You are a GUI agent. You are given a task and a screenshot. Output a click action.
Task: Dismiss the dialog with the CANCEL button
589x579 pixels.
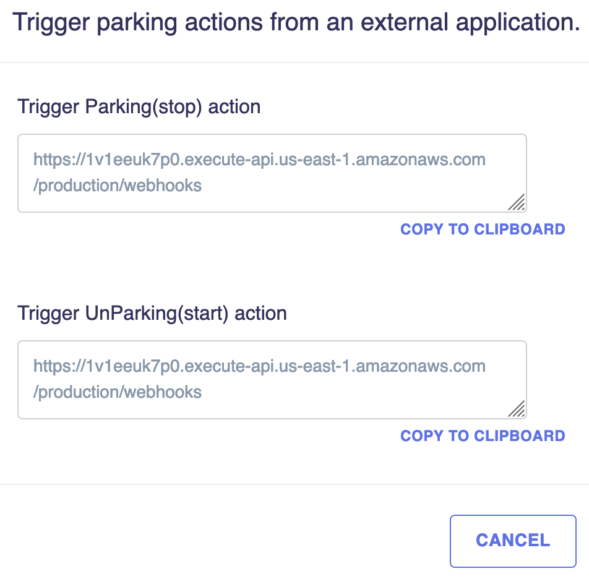point(513,541)
